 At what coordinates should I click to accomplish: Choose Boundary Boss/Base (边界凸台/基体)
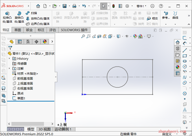tap(38, 24)
